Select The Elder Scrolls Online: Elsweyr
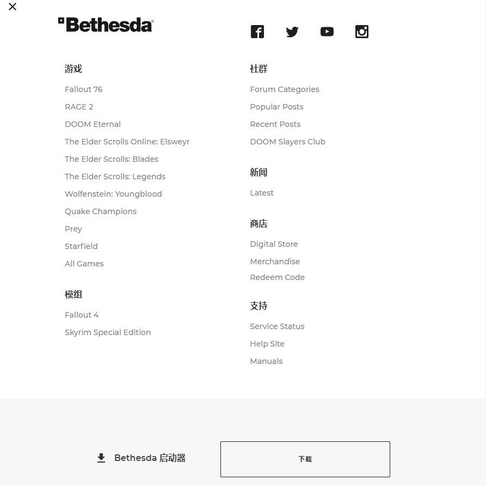Image resolution: width=486 pixels, height=486 pixels. (x=127, y=142)
